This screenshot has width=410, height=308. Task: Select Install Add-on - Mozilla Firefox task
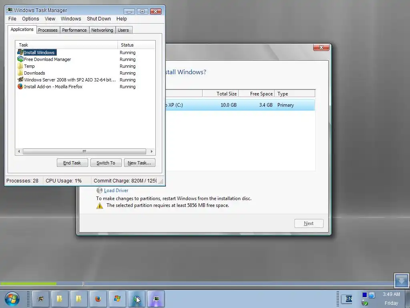pyautogui.click(x=85, y=87)
